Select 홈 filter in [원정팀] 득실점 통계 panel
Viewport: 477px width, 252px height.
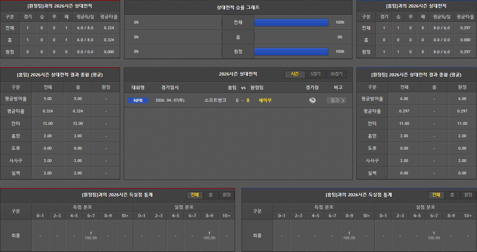tap(210, 195)
